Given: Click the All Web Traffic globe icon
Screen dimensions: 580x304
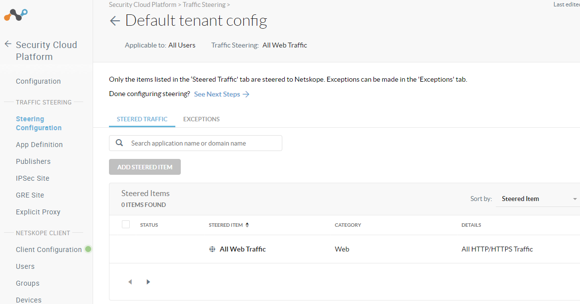Looking at the screenshot, I should pyautogui.click(x=212, y=249).
